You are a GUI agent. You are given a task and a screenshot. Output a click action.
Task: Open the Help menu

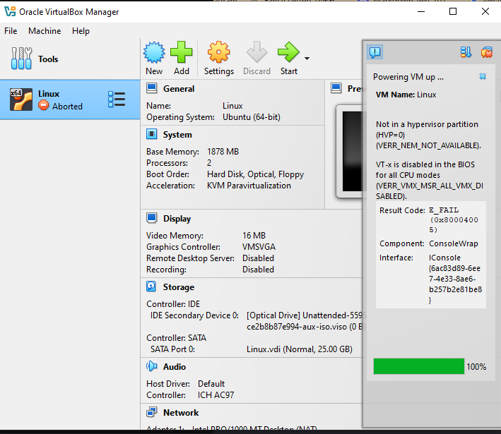pos(81,31)
